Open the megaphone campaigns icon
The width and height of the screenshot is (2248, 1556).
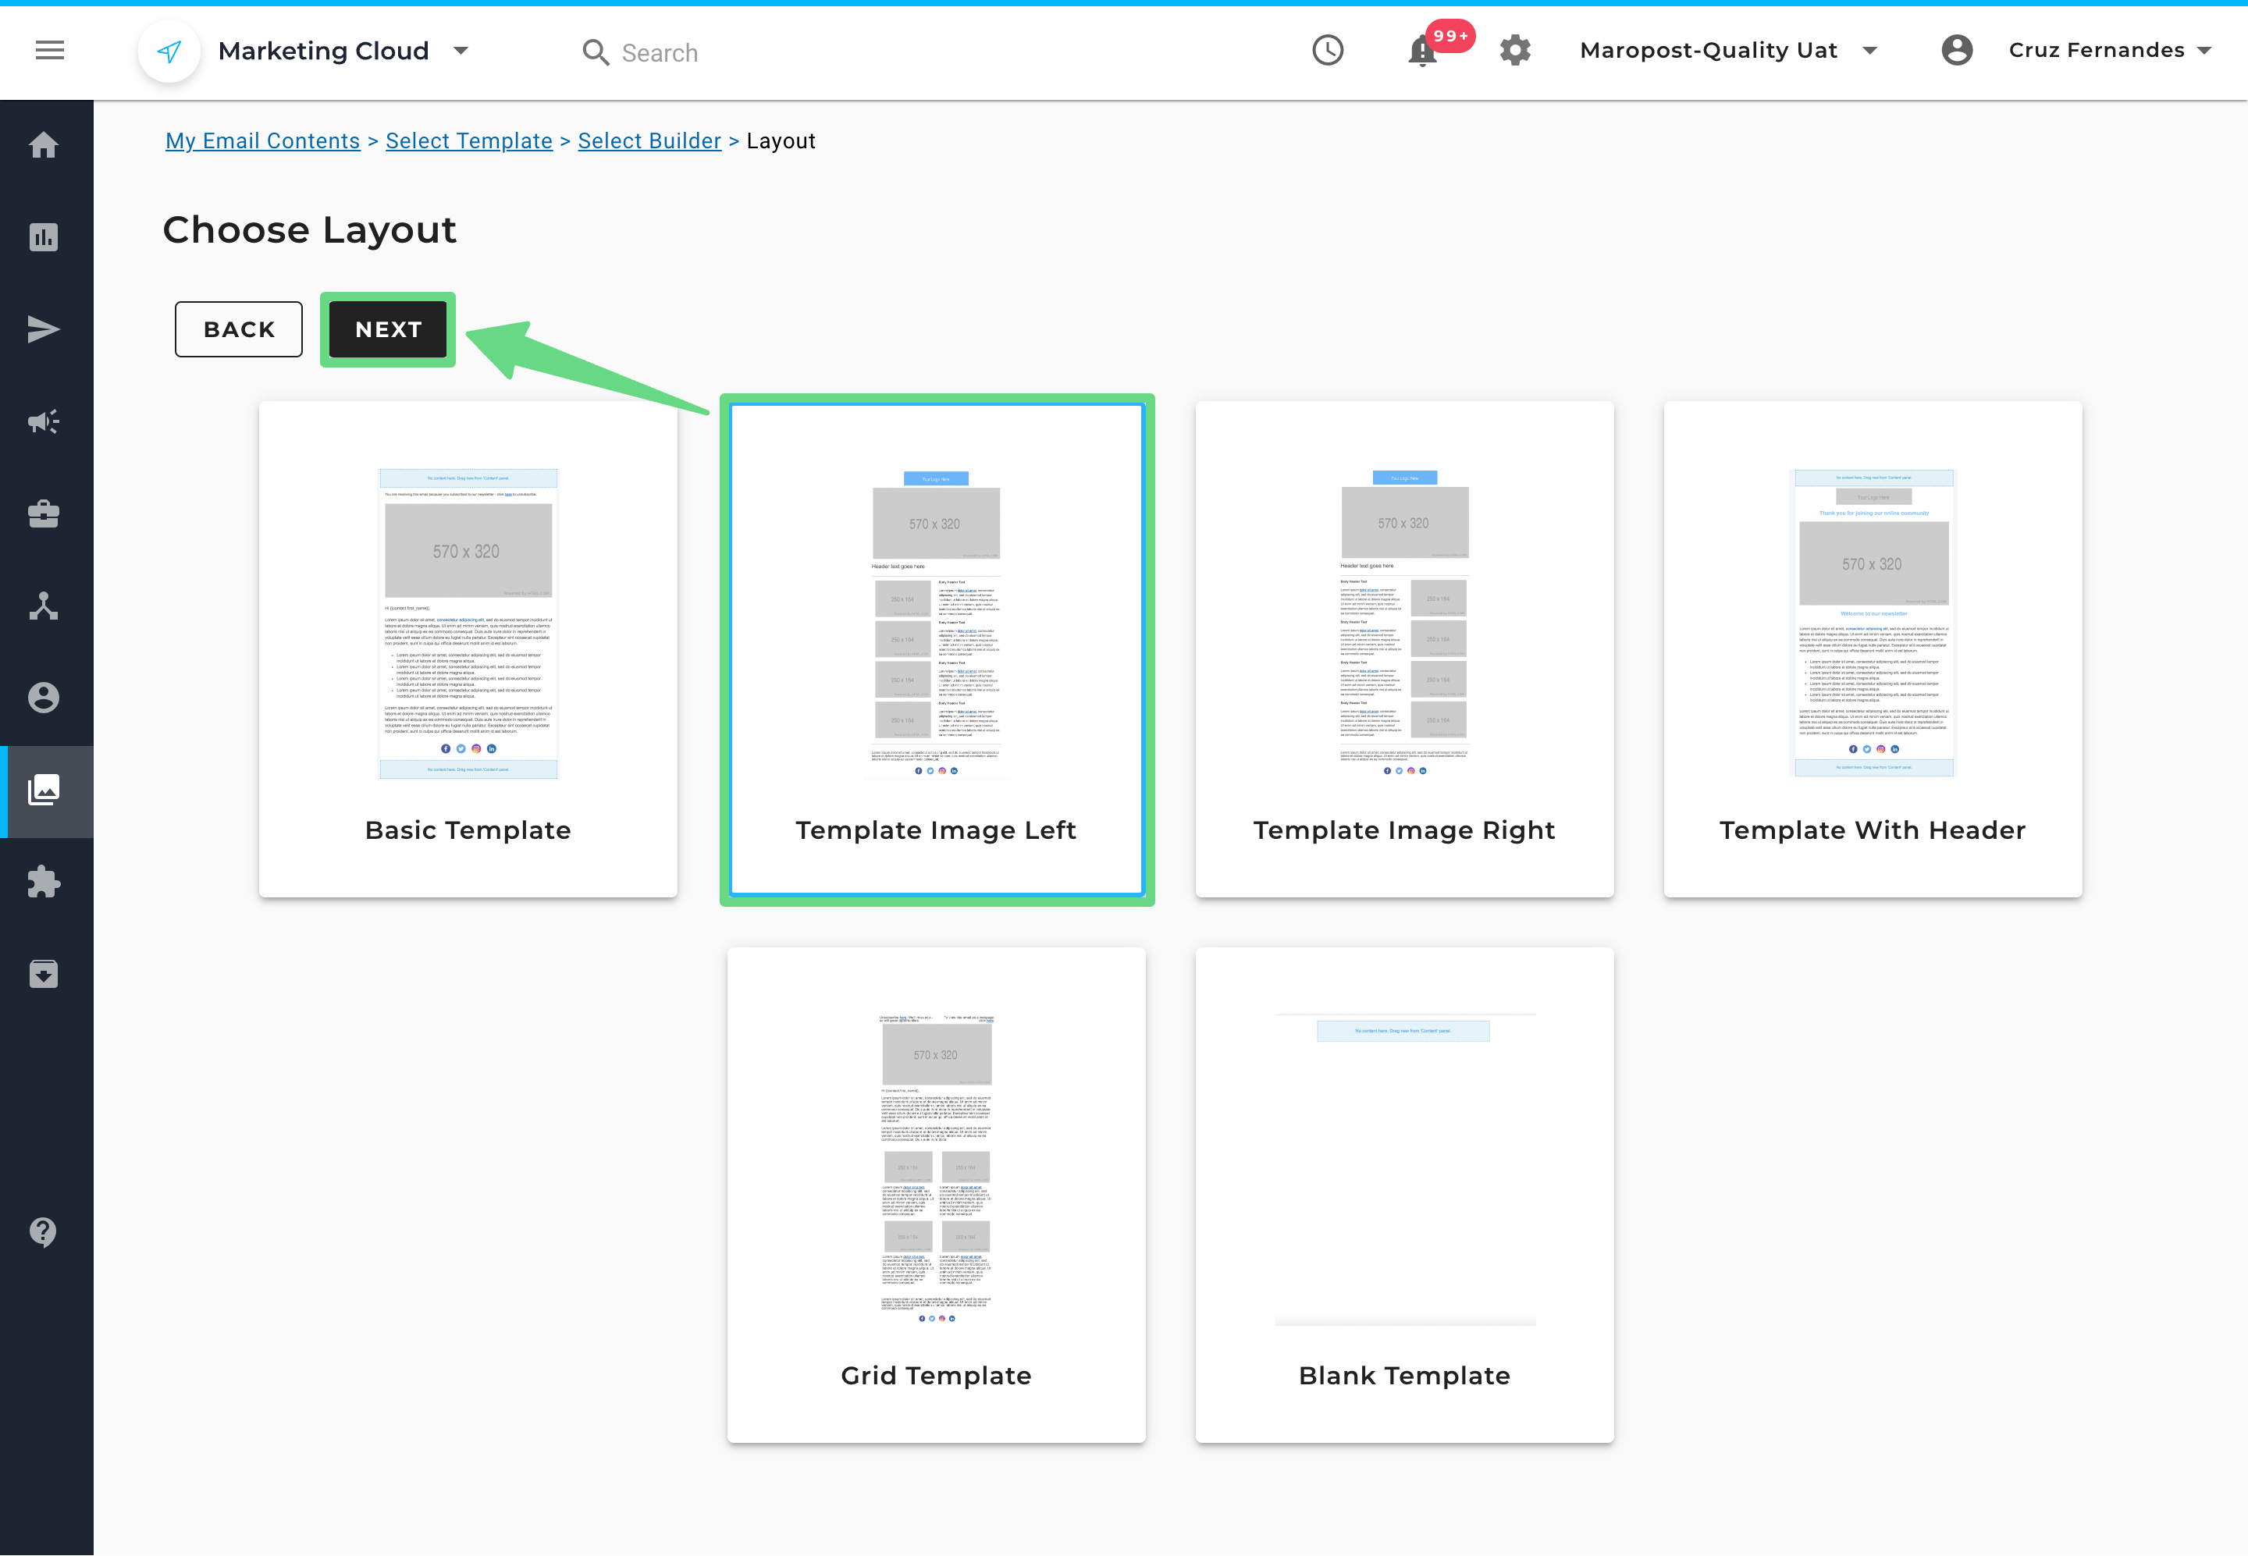coord(44,421)
